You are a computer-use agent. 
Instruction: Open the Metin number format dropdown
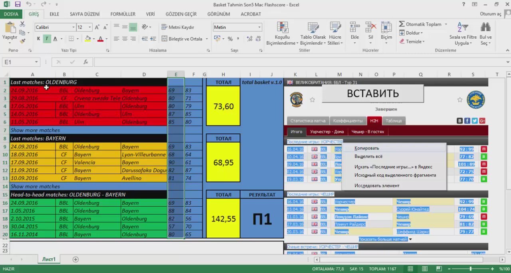point(259,27)
